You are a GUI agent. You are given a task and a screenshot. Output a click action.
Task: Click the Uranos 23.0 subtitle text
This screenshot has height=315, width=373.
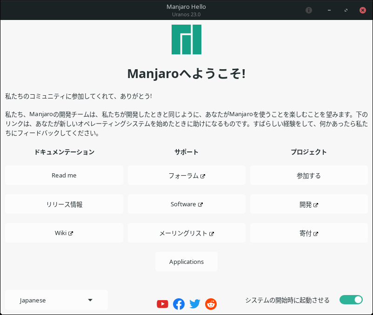186,14
